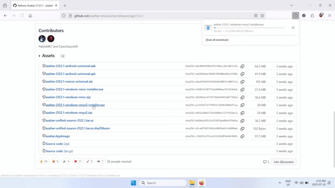Download the tar.xz.sha256sum file

click(x=78, y=128)
